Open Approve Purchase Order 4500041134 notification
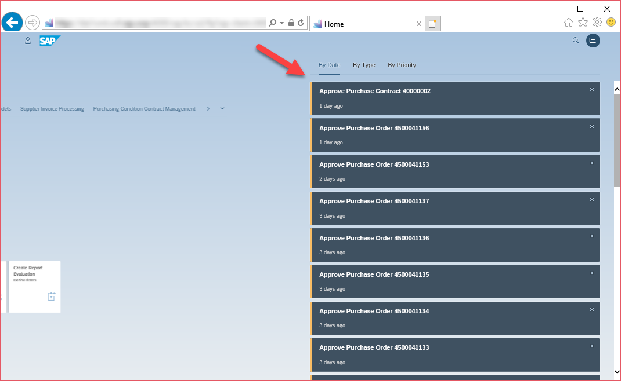 pyautogui.click(x=455, y=318)
